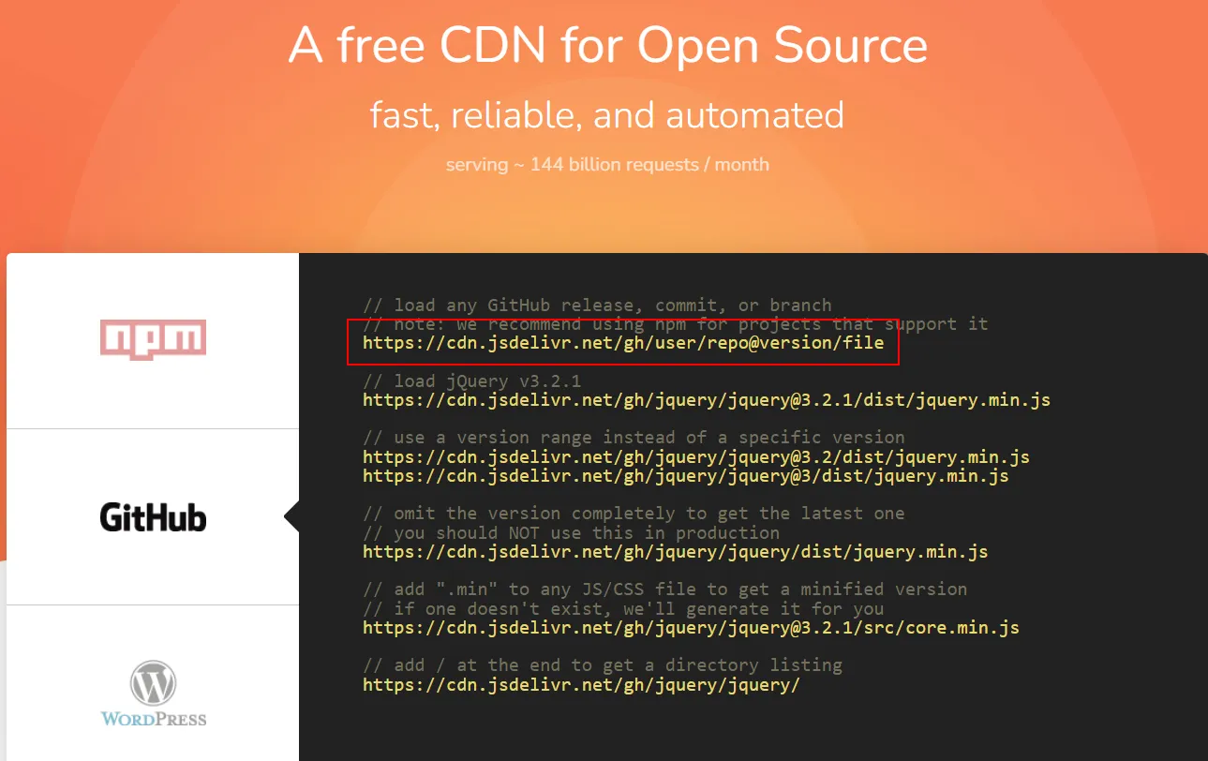The height and width of the screenshot is (761, 1208).
Task: Click the jquery@3/dist/jquery.min.js URL
Action: pos(686,475)
